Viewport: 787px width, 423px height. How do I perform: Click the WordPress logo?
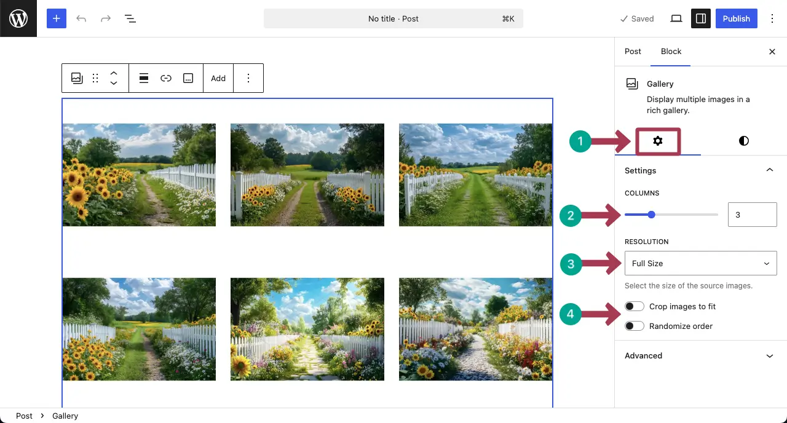(18, 18)
